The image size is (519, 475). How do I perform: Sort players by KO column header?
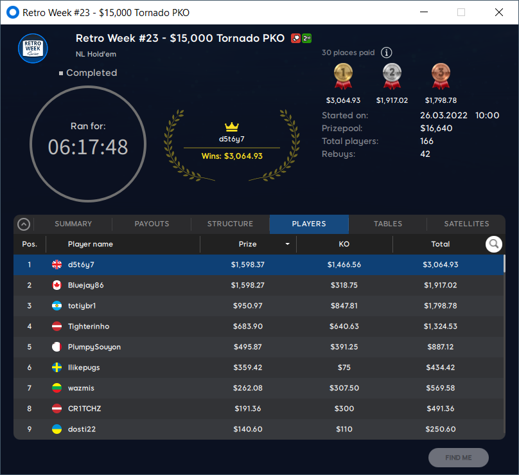point(344,244)
